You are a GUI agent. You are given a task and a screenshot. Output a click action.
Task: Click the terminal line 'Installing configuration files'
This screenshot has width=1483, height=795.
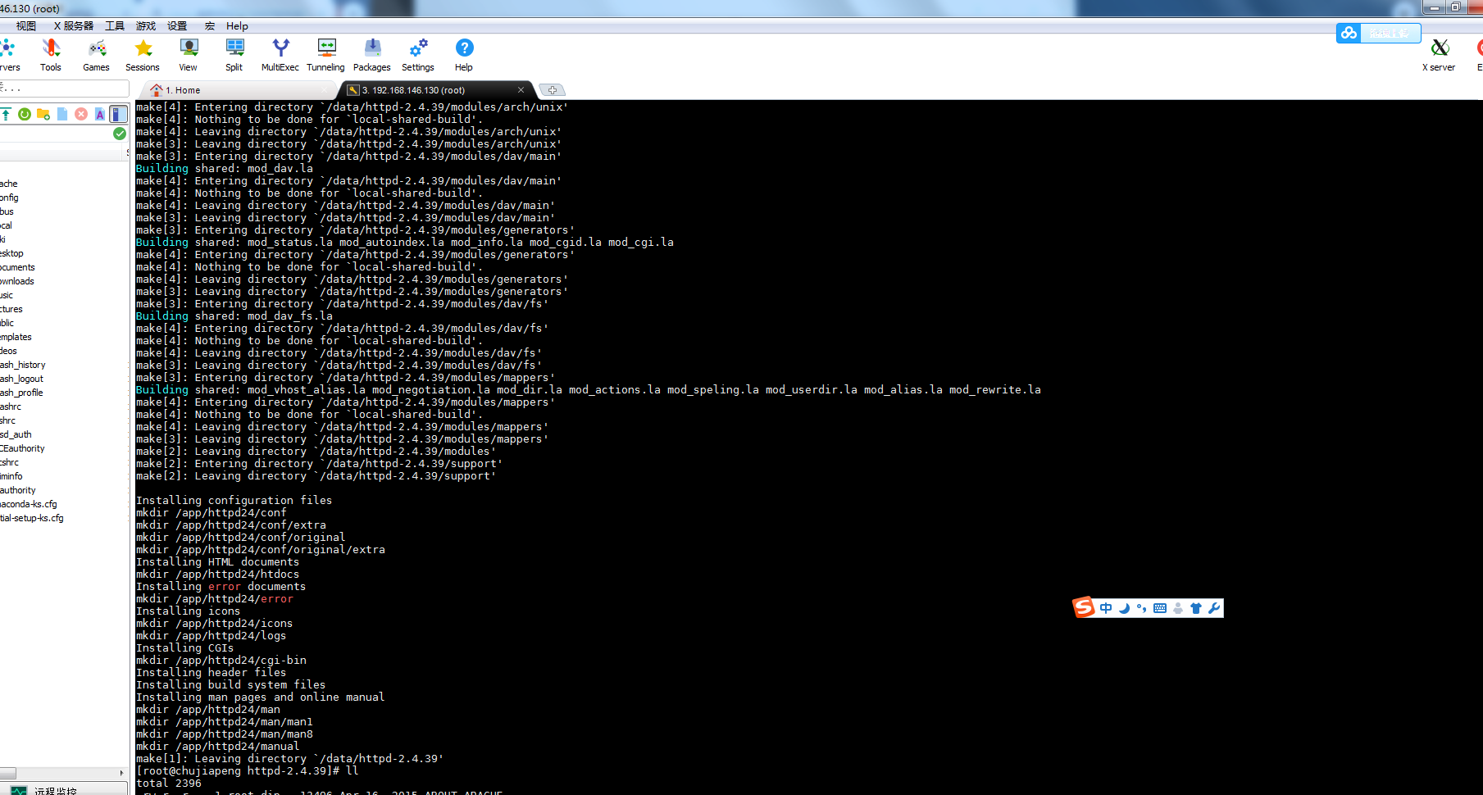pyautogui.click(x=234, y=500)
